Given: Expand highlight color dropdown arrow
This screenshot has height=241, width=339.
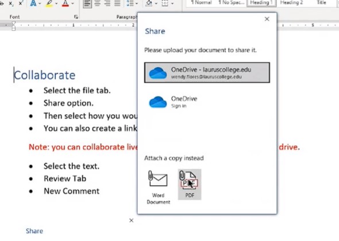Looking at the screenshot, I should (56, 3).
